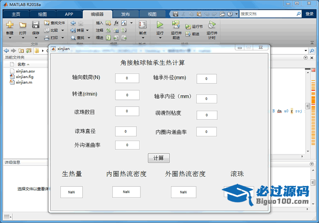319x223 pixels.
Task: Switch to the Home (主页) tab
Action: [16, 14]
